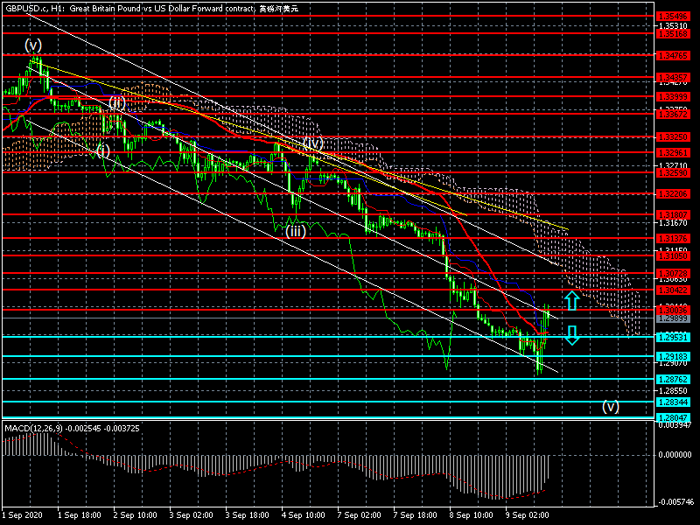Click the cyan up arrow object

tap(572, 300)
